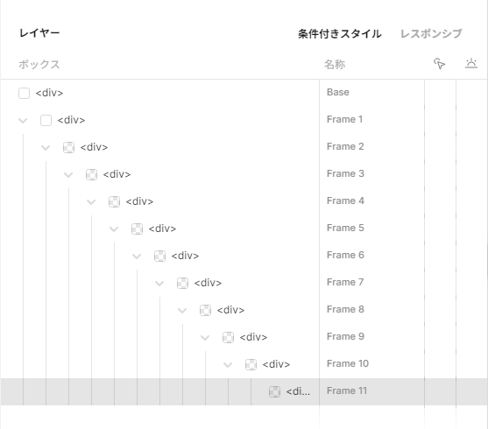Switch to レスポンシブ tab
488x429 pixels.
tap(431, 33)
